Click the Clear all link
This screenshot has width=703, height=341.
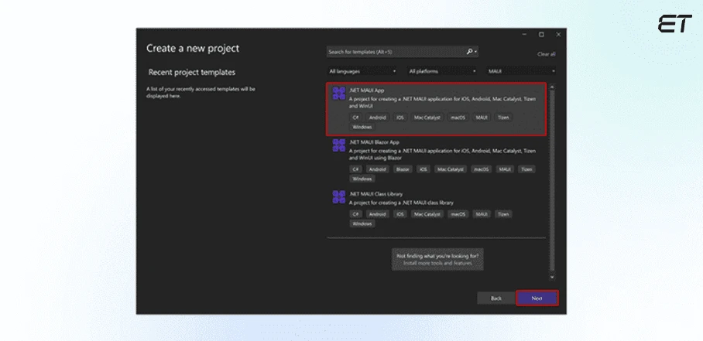point(546,54)
